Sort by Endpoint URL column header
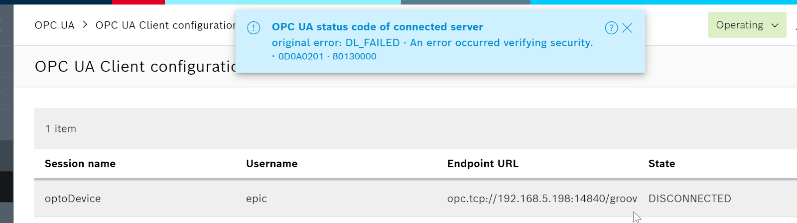Image resolution: width=797 pixels, height=223 pixels. pos(483,164)
